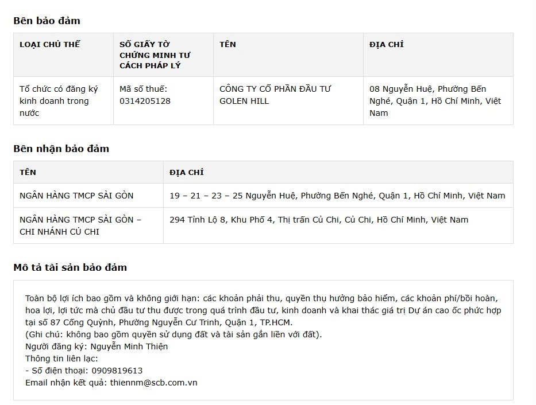Click the company name 'CÔNG TY CỔ PHẦN ĐẦU TƯ GOLEN HILL'
This screenshot has width=536, height=405.
(275, 95)
